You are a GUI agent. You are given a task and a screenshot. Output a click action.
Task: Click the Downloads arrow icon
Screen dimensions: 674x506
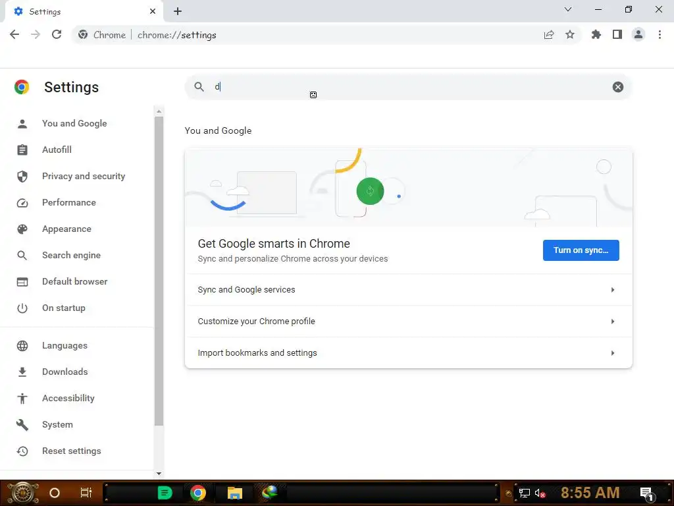point(22,372)
